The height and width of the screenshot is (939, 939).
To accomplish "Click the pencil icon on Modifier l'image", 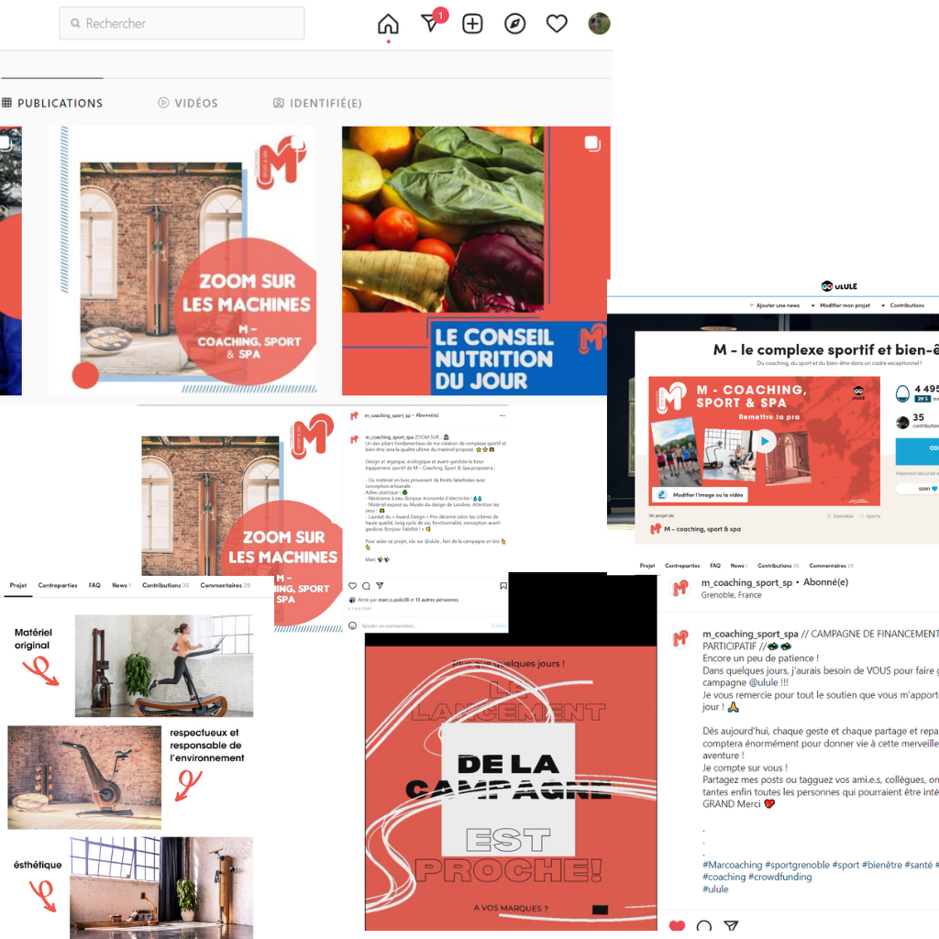I will pos(662,494).
